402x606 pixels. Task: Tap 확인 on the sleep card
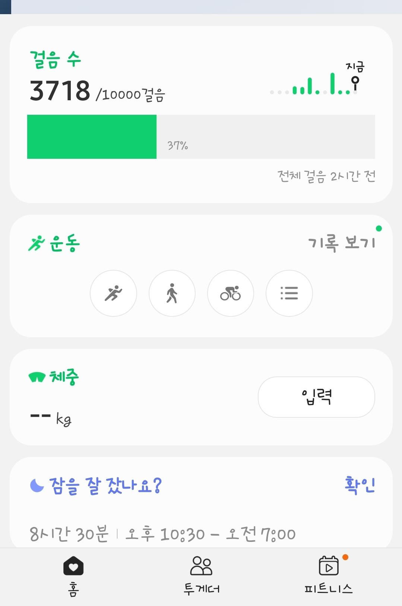(360, 485)
